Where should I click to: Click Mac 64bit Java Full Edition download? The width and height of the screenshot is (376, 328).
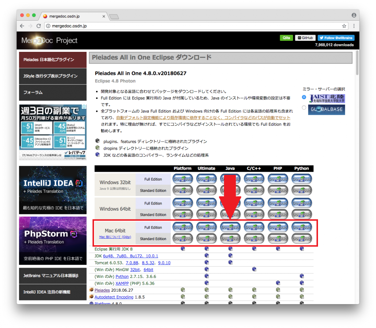point(230,227)
